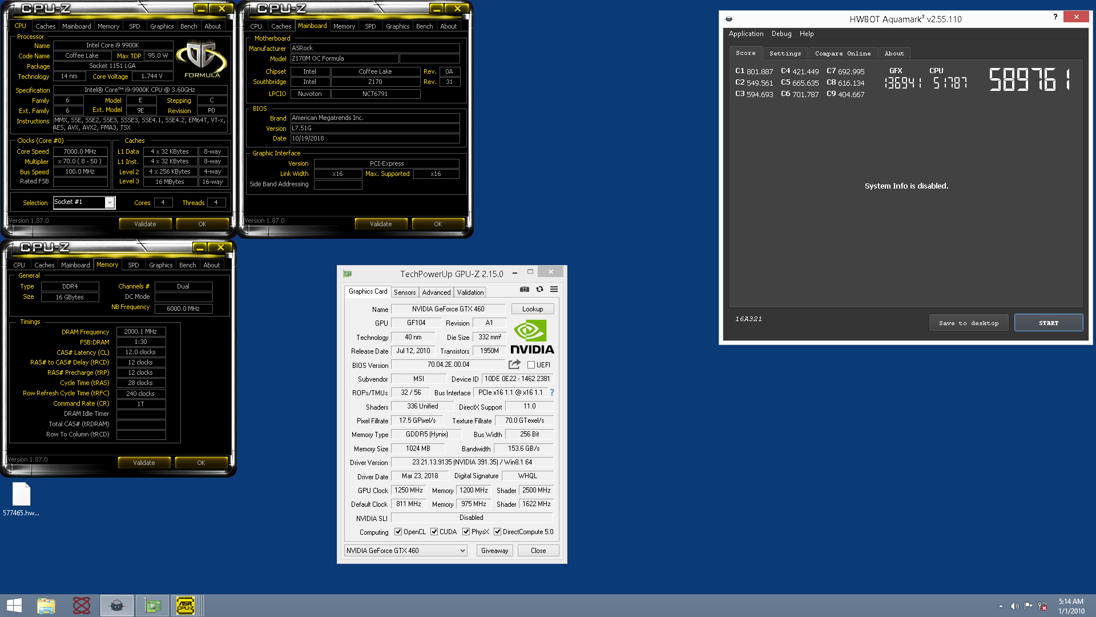Click the Close button in GPU-Z
The width and height of the screenshot is (1096, 617).
(538, 551)
